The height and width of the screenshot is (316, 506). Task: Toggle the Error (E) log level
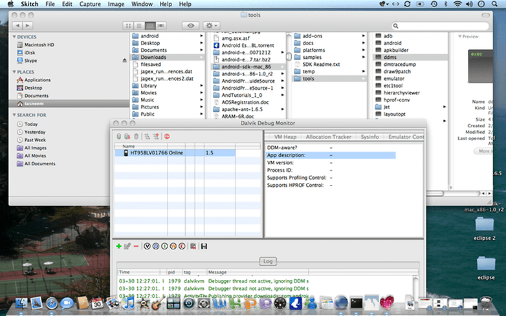pyautogui.click(x=182, y=246)
